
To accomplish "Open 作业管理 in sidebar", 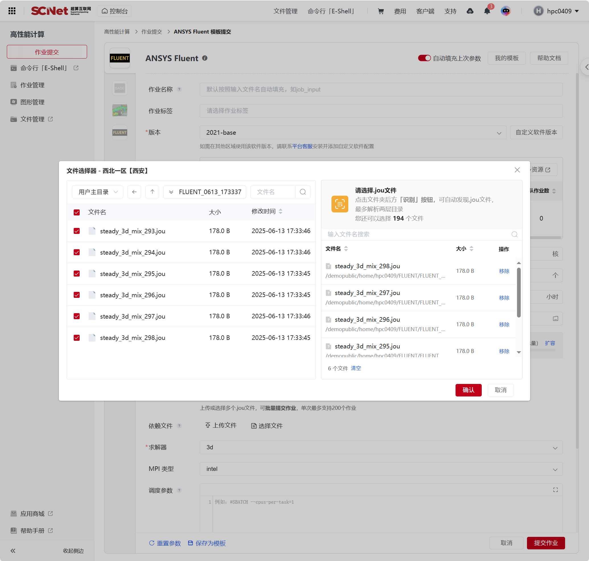I will (32, 85).
